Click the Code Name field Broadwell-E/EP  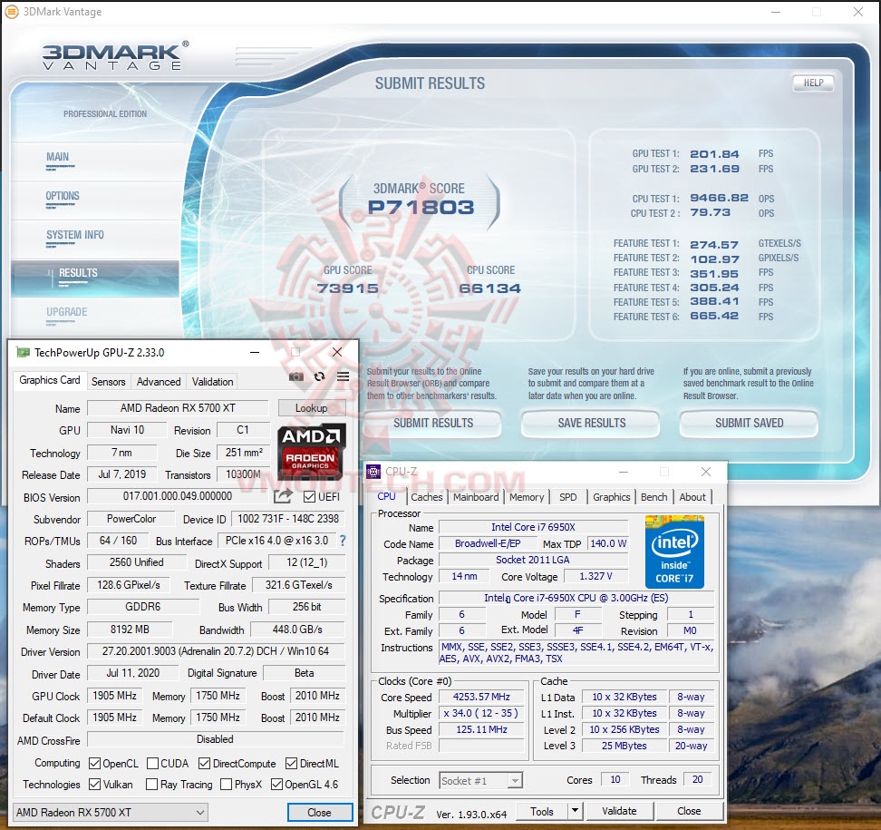(488, 543)
